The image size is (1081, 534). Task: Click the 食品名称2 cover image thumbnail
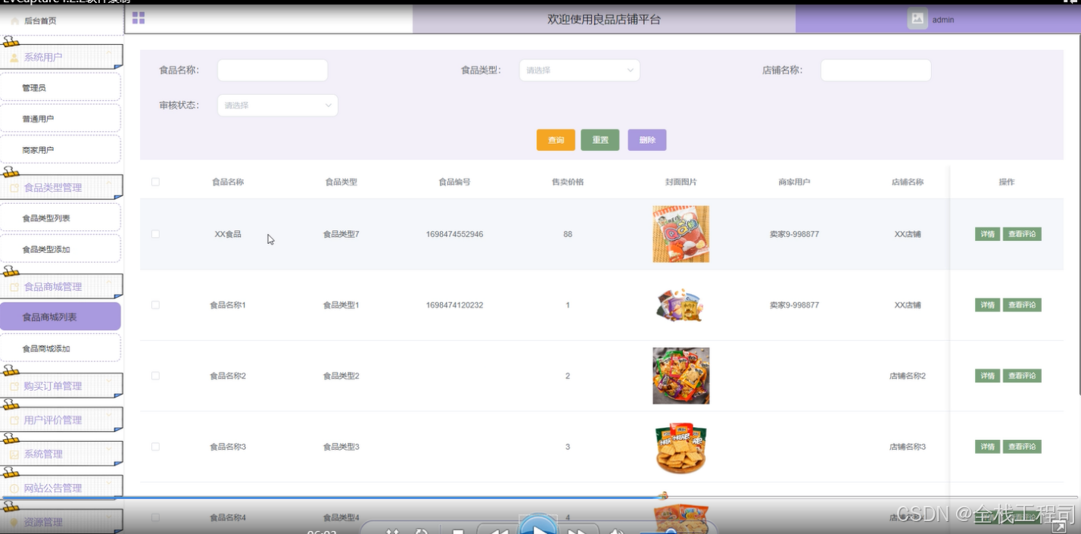tap(681, 376)
